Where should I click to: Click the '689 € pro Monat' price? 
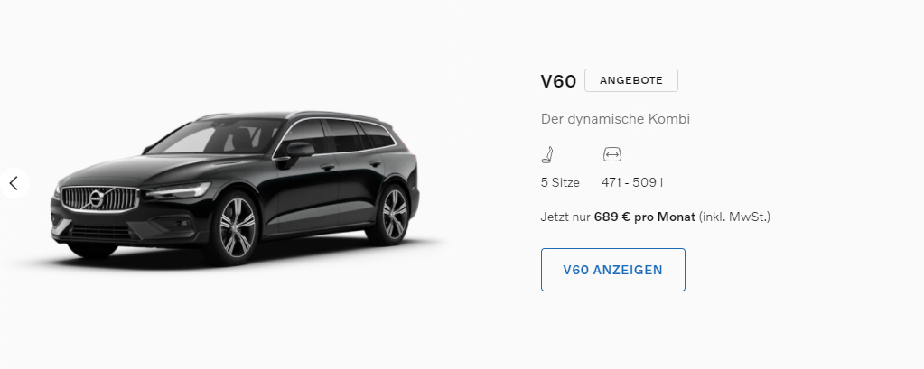click(645, 217)
